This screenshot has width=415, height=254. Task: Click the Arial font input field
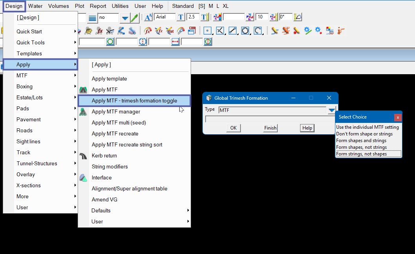165,17
